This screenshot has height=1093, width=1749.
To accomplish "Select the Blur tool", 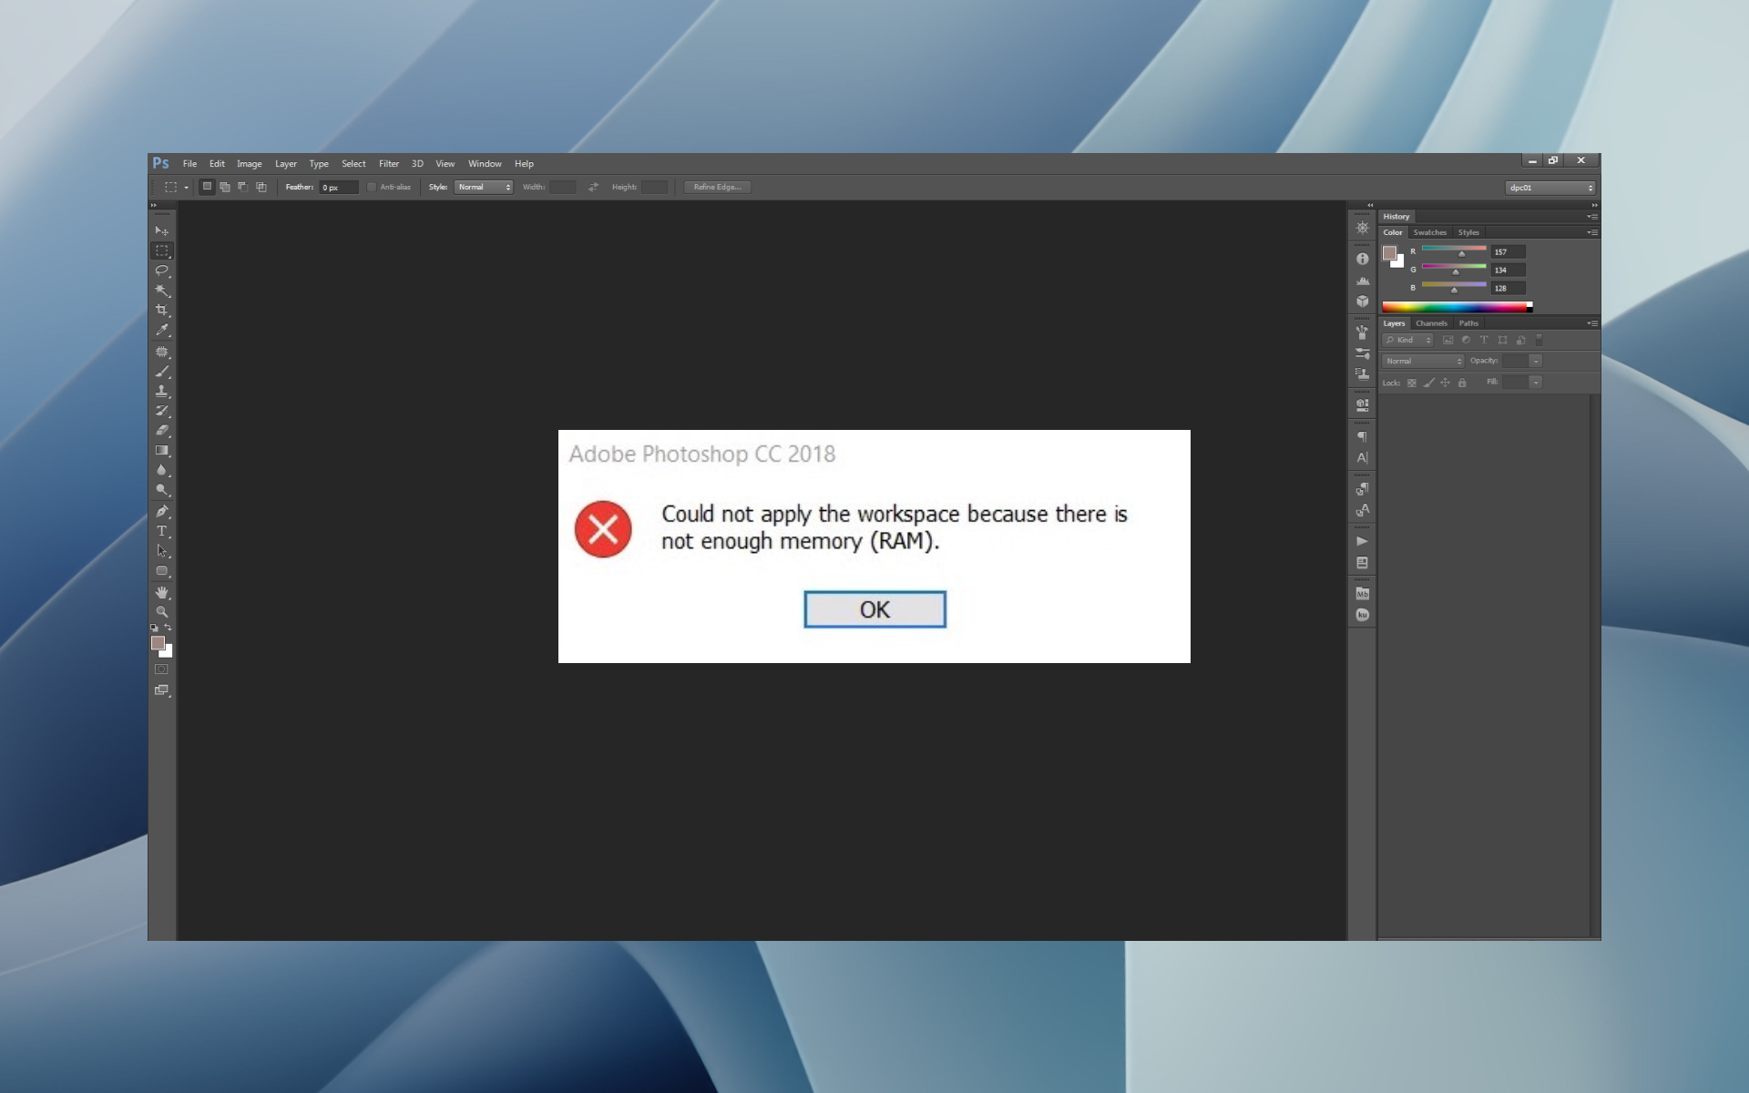I will click(x=162, y=471).
